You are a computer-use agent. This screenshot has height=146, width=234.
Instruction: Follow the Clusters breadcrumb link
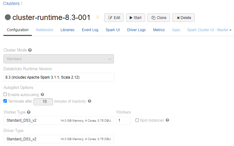pyautogui.click(x=11, y=3)
